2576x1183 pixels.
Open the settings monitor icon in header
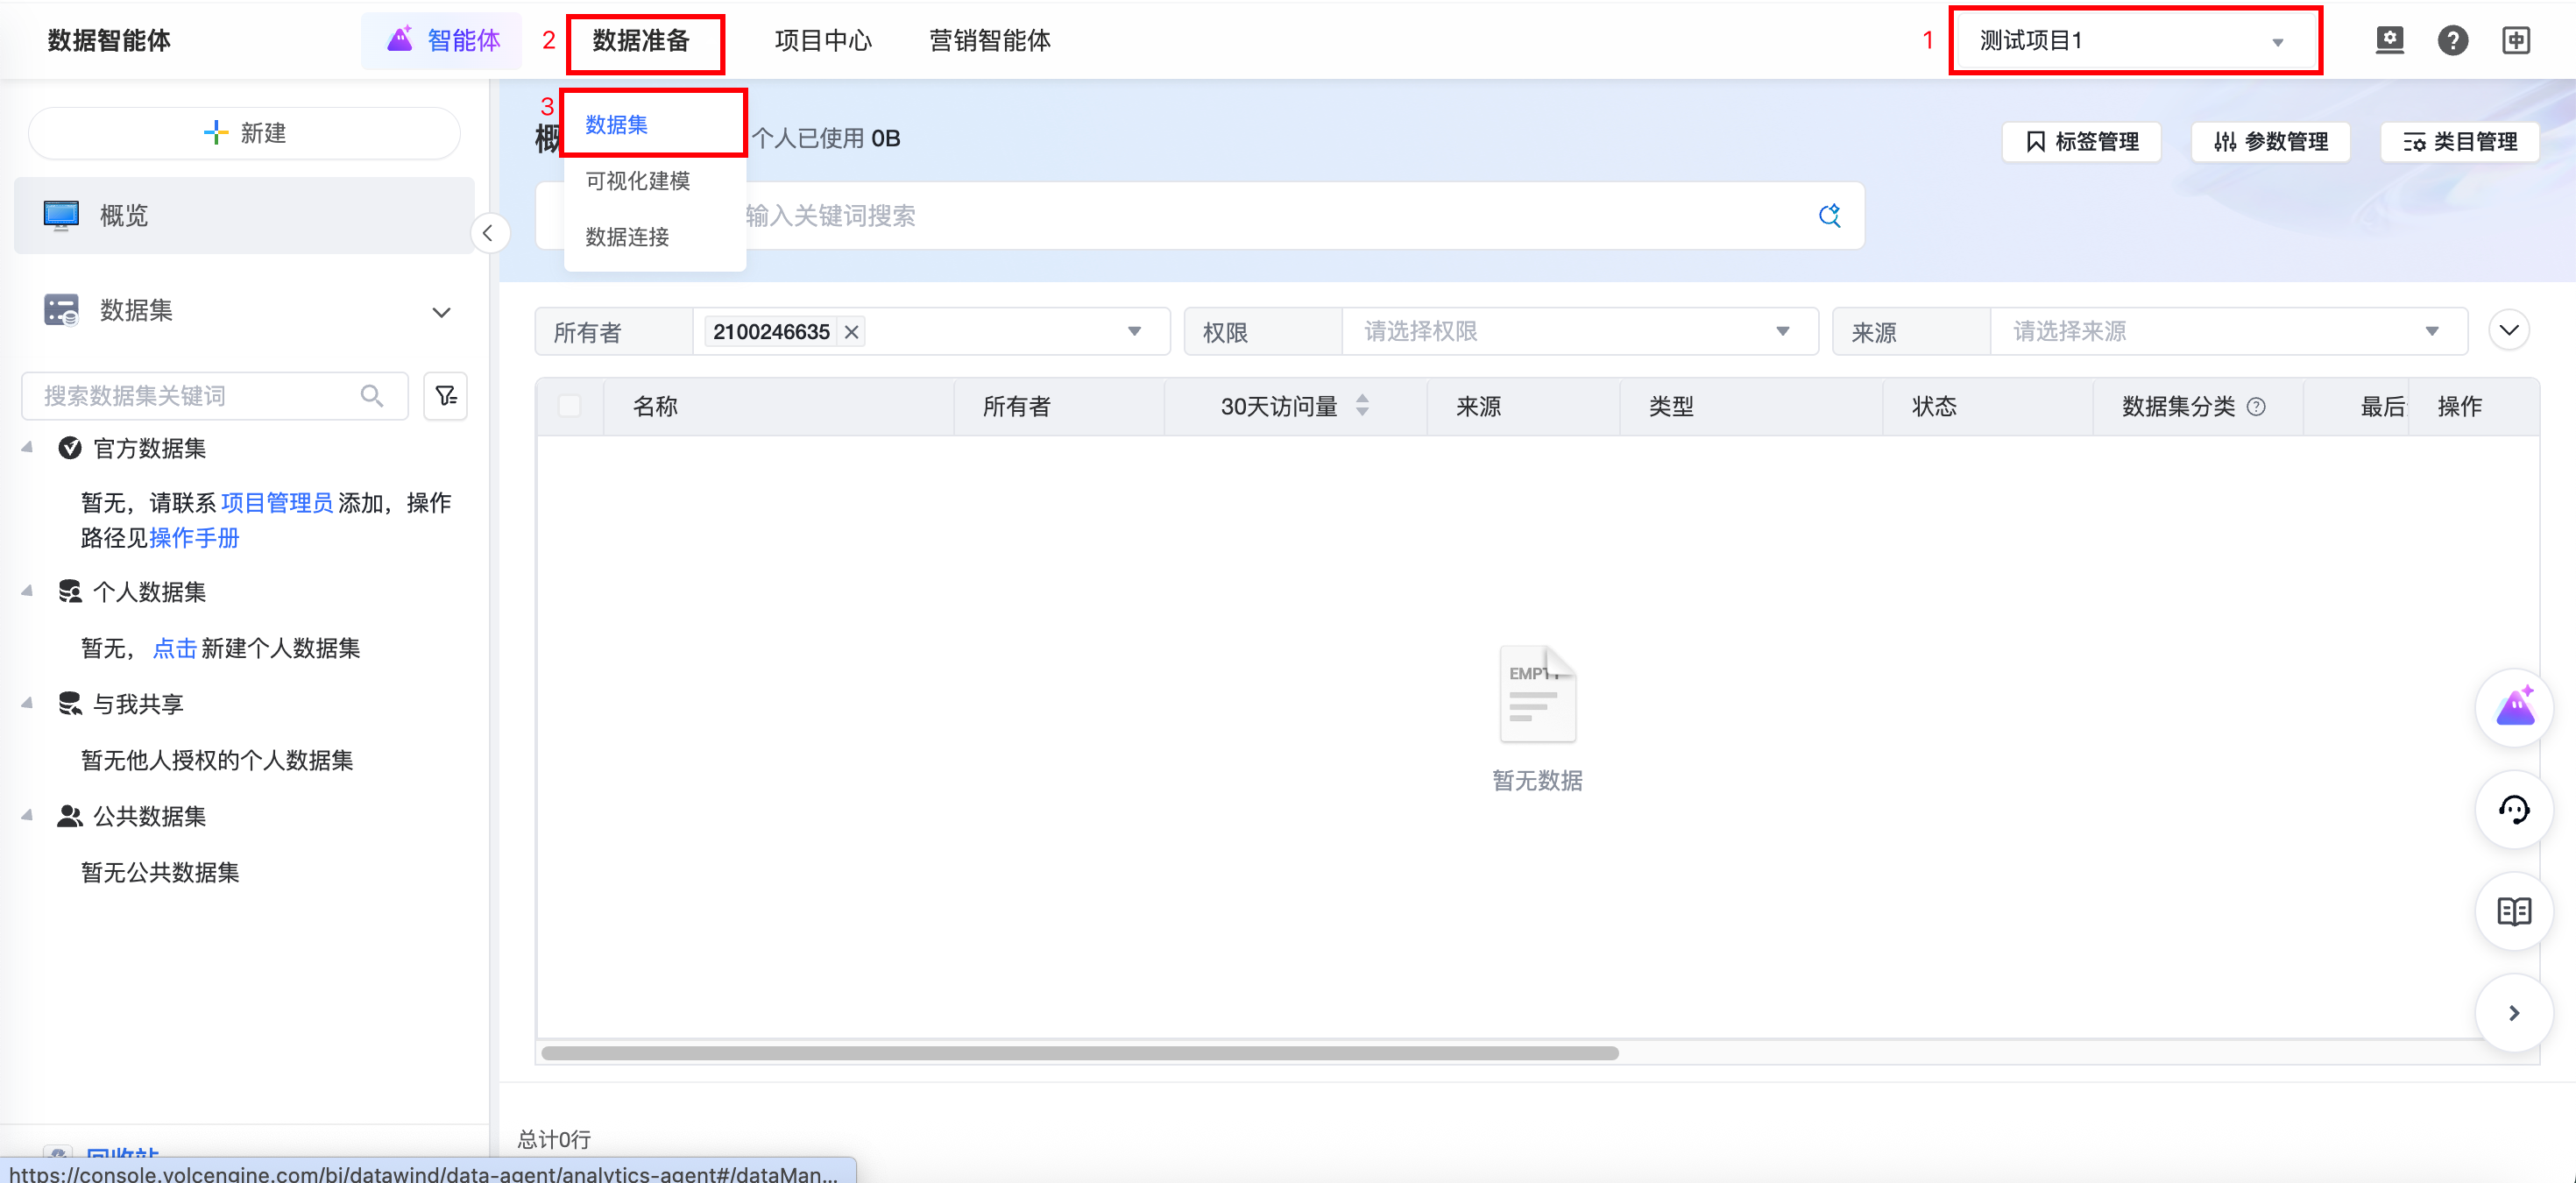coord(2389,40)
